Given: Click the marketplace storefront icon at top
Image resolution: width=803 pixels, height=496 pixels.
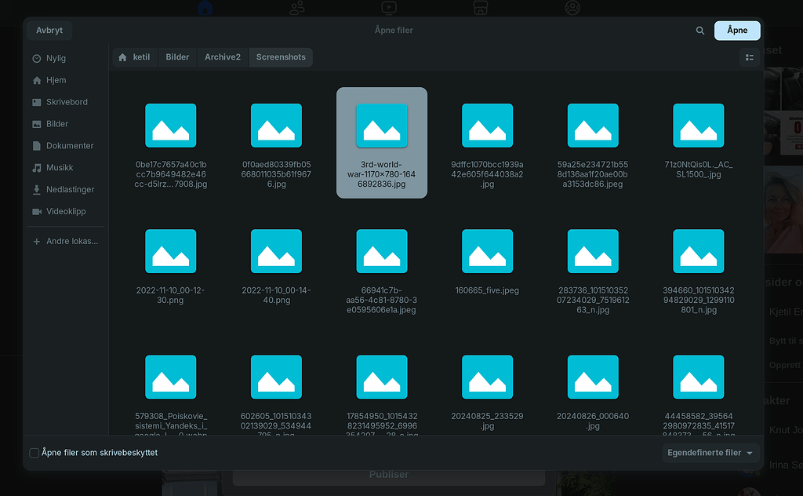Looking at the screenshot, I should 480,7.
